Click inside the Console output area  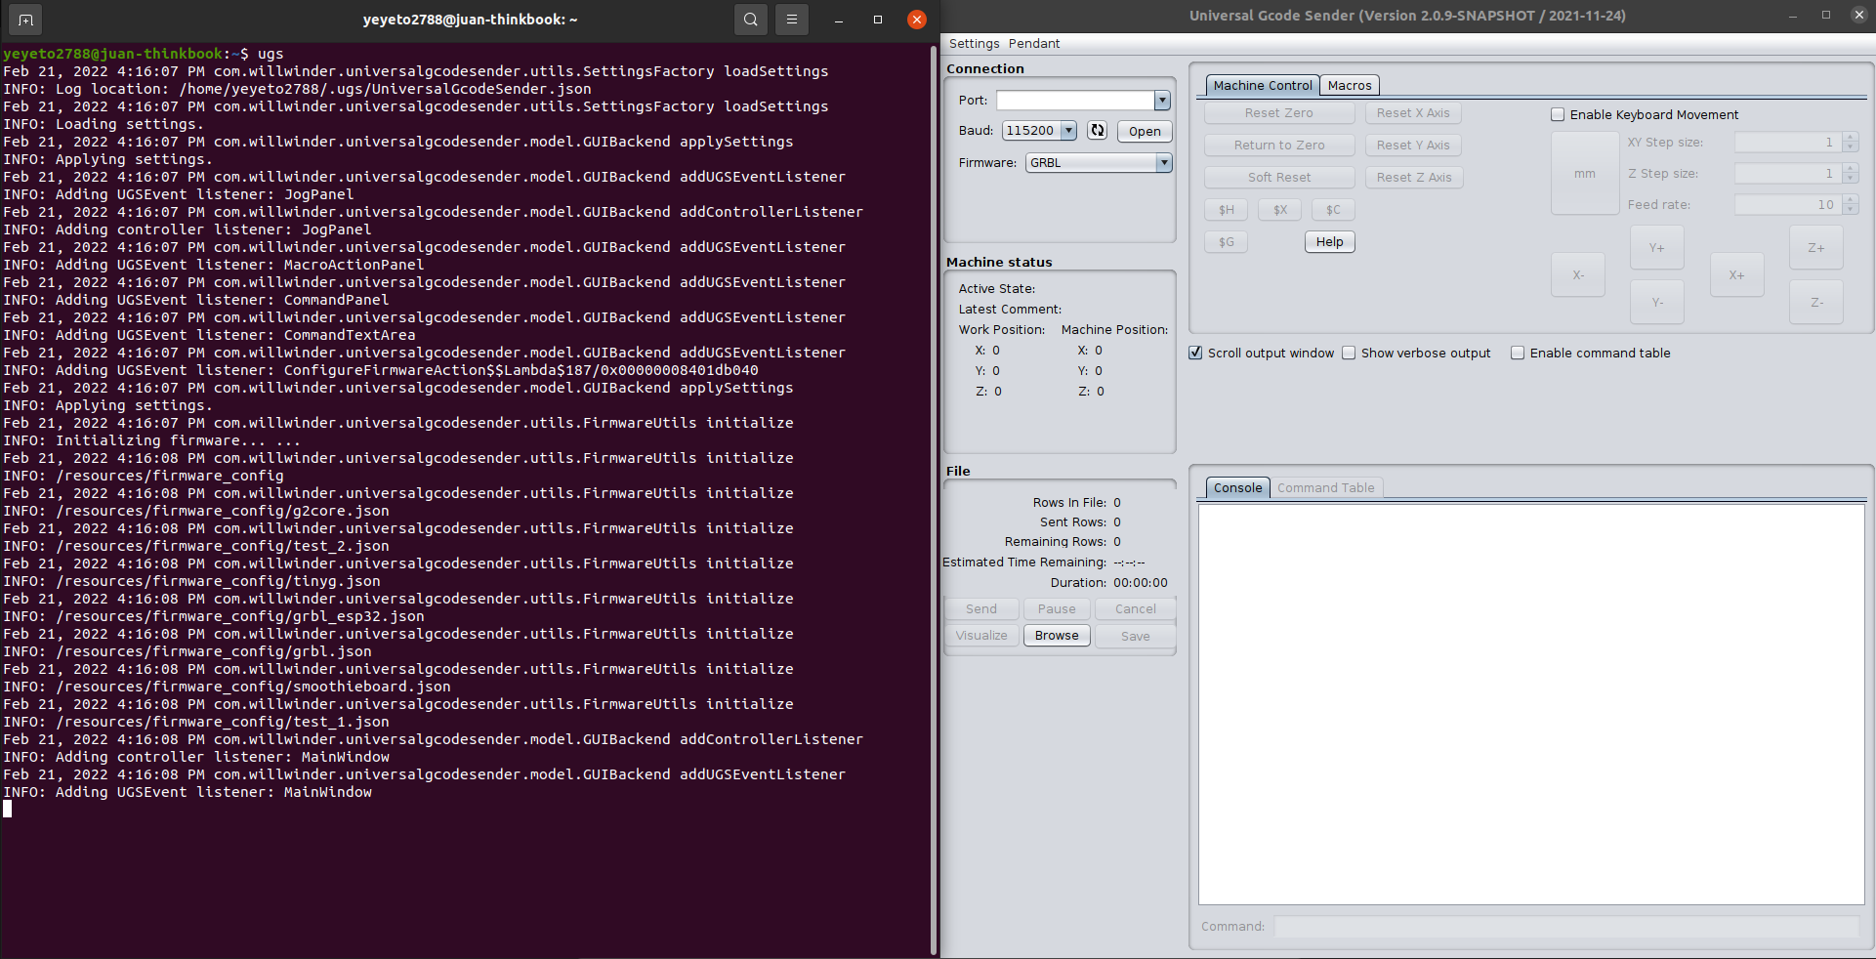click(x=1531, y=704)
